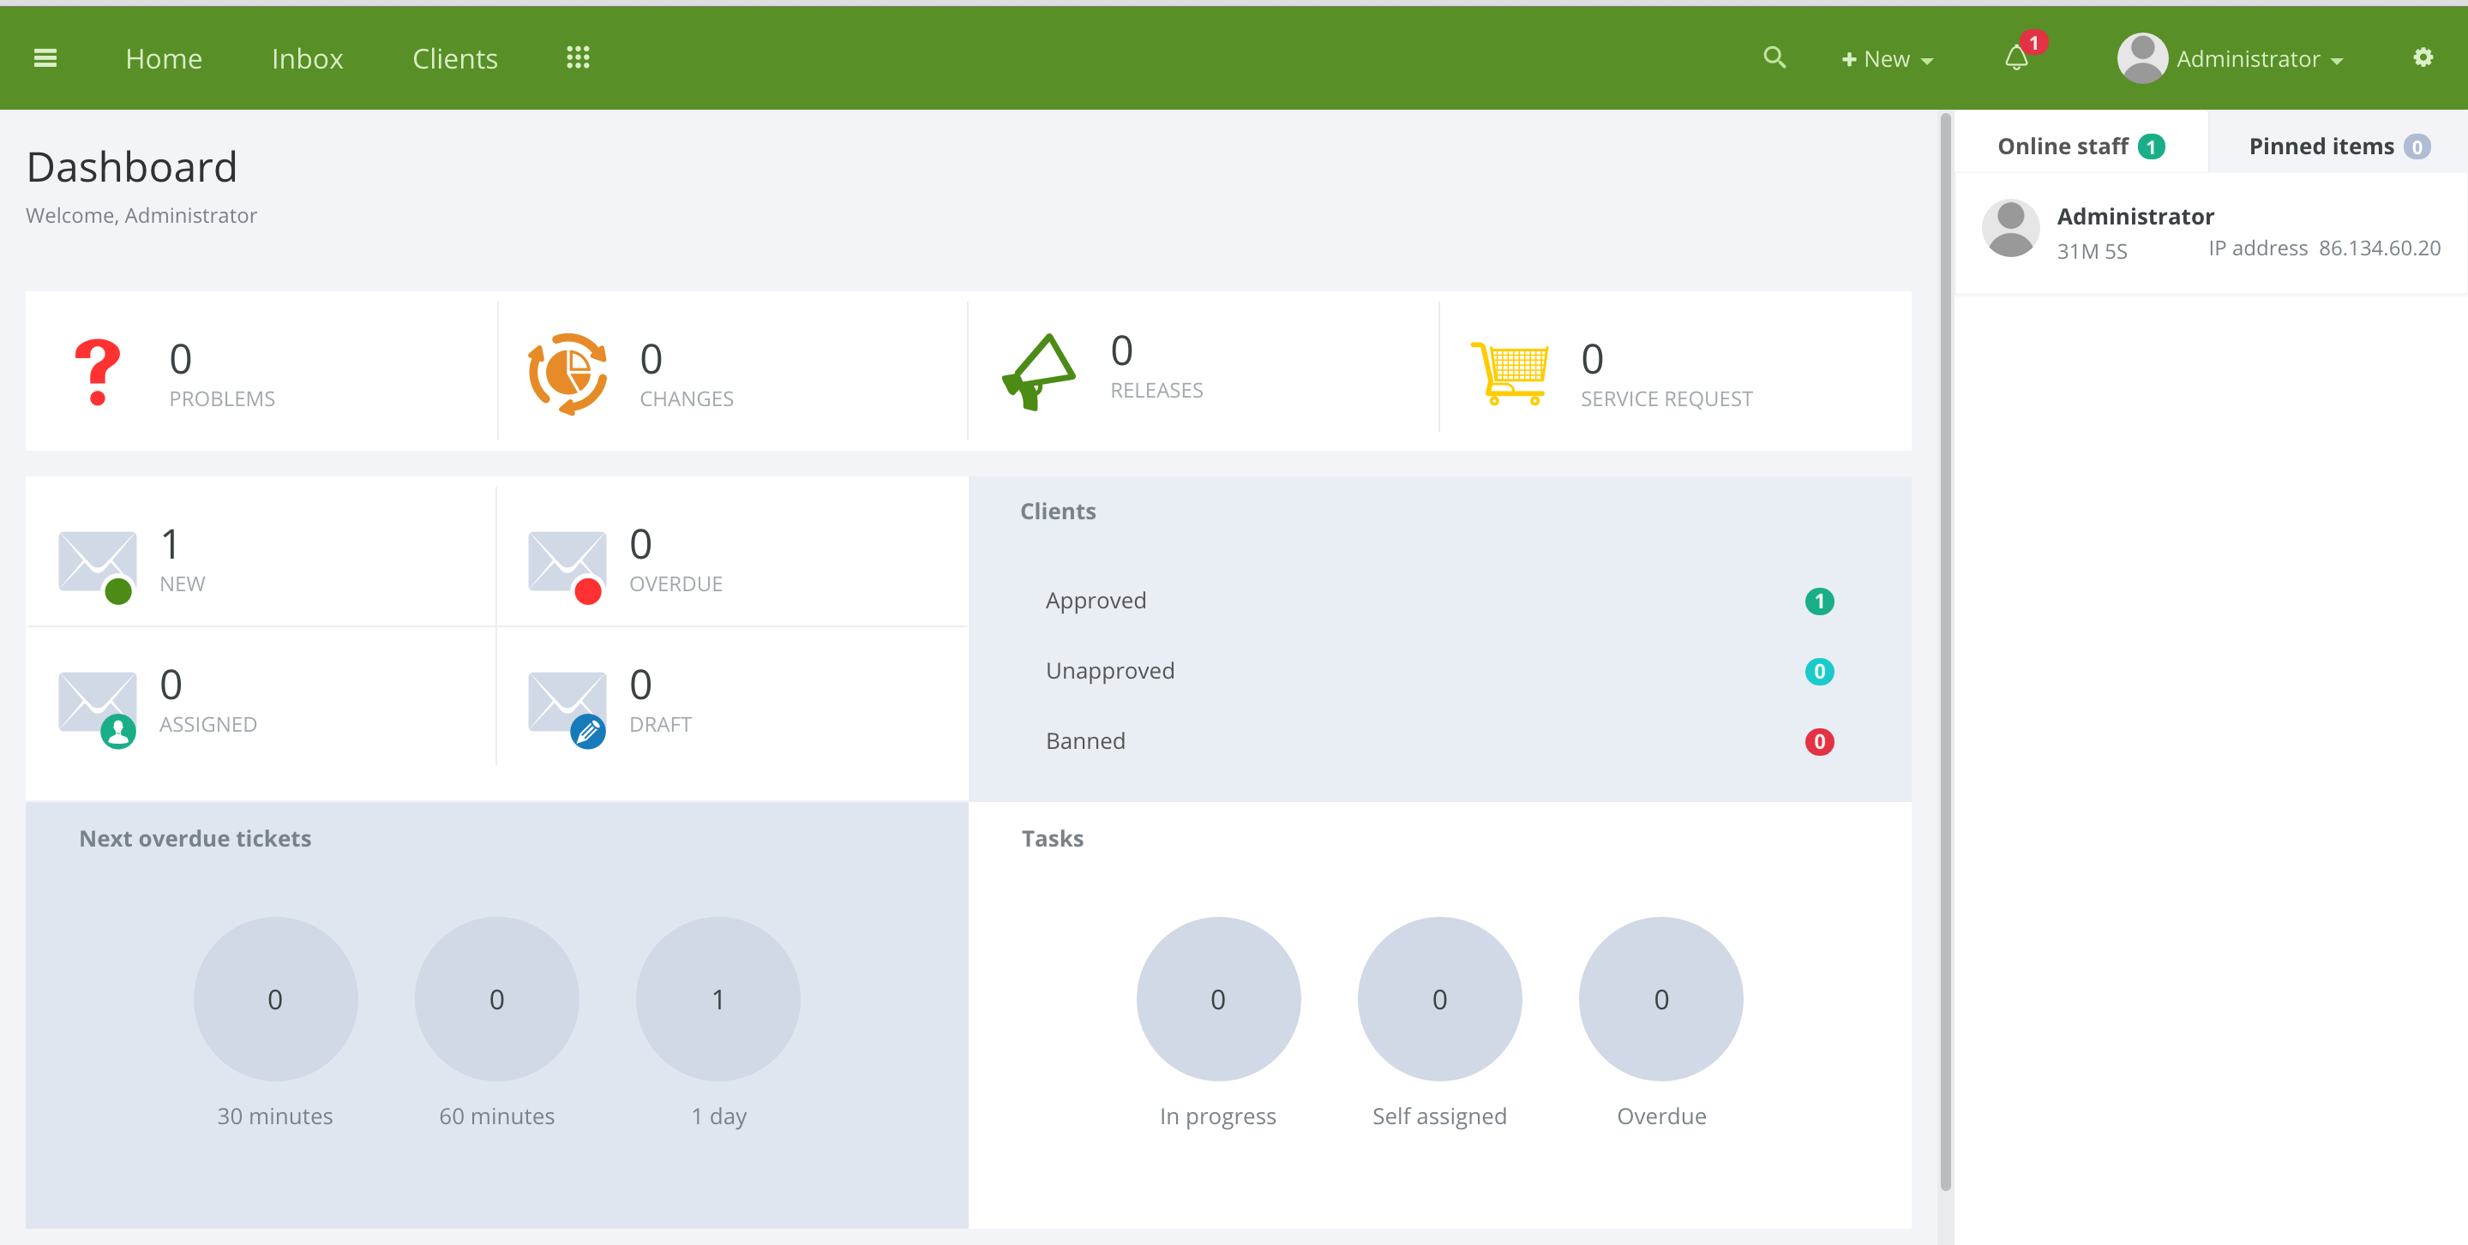Open Inbox from the top navigation

coord(308,59)
